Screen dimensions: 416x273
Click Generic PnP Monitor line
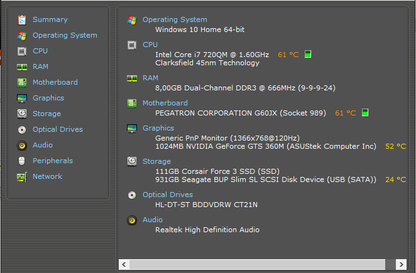click(227, 138)
